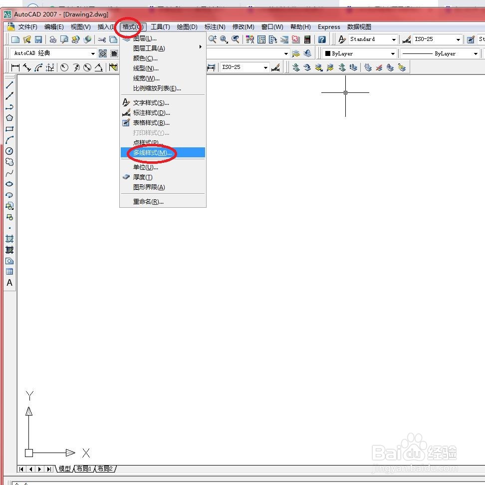The height and width of the screenshot is (485, 485).
Task: Select the Polygon tool
Action: click(x=9, y=118)
